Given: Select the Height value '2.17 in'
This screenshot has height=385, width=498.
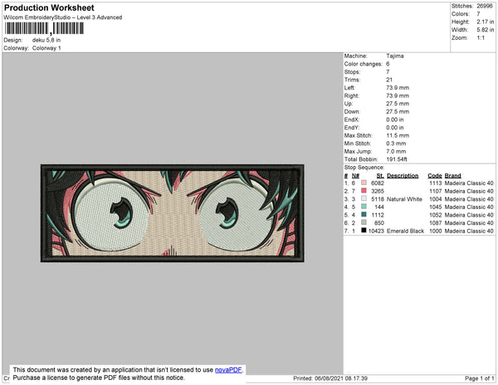Looking at the screenshot, I should (x=486, y=22).
